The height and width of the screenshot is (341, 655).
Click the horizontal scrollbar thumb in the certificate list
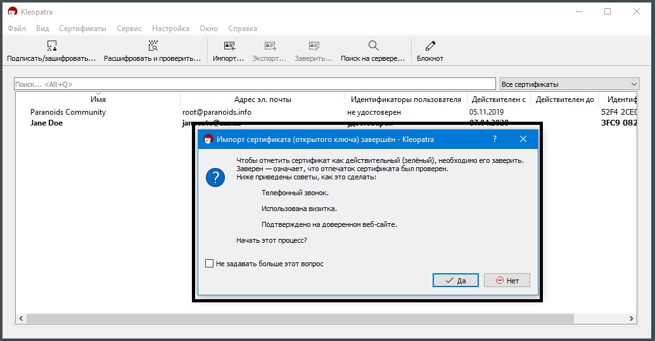(300, 318)
